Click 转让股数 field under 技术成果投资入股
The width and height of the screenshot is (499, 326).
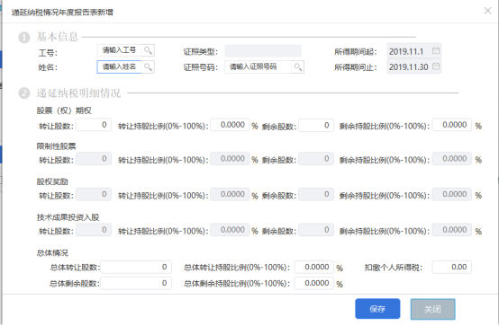tap(94, 230)
